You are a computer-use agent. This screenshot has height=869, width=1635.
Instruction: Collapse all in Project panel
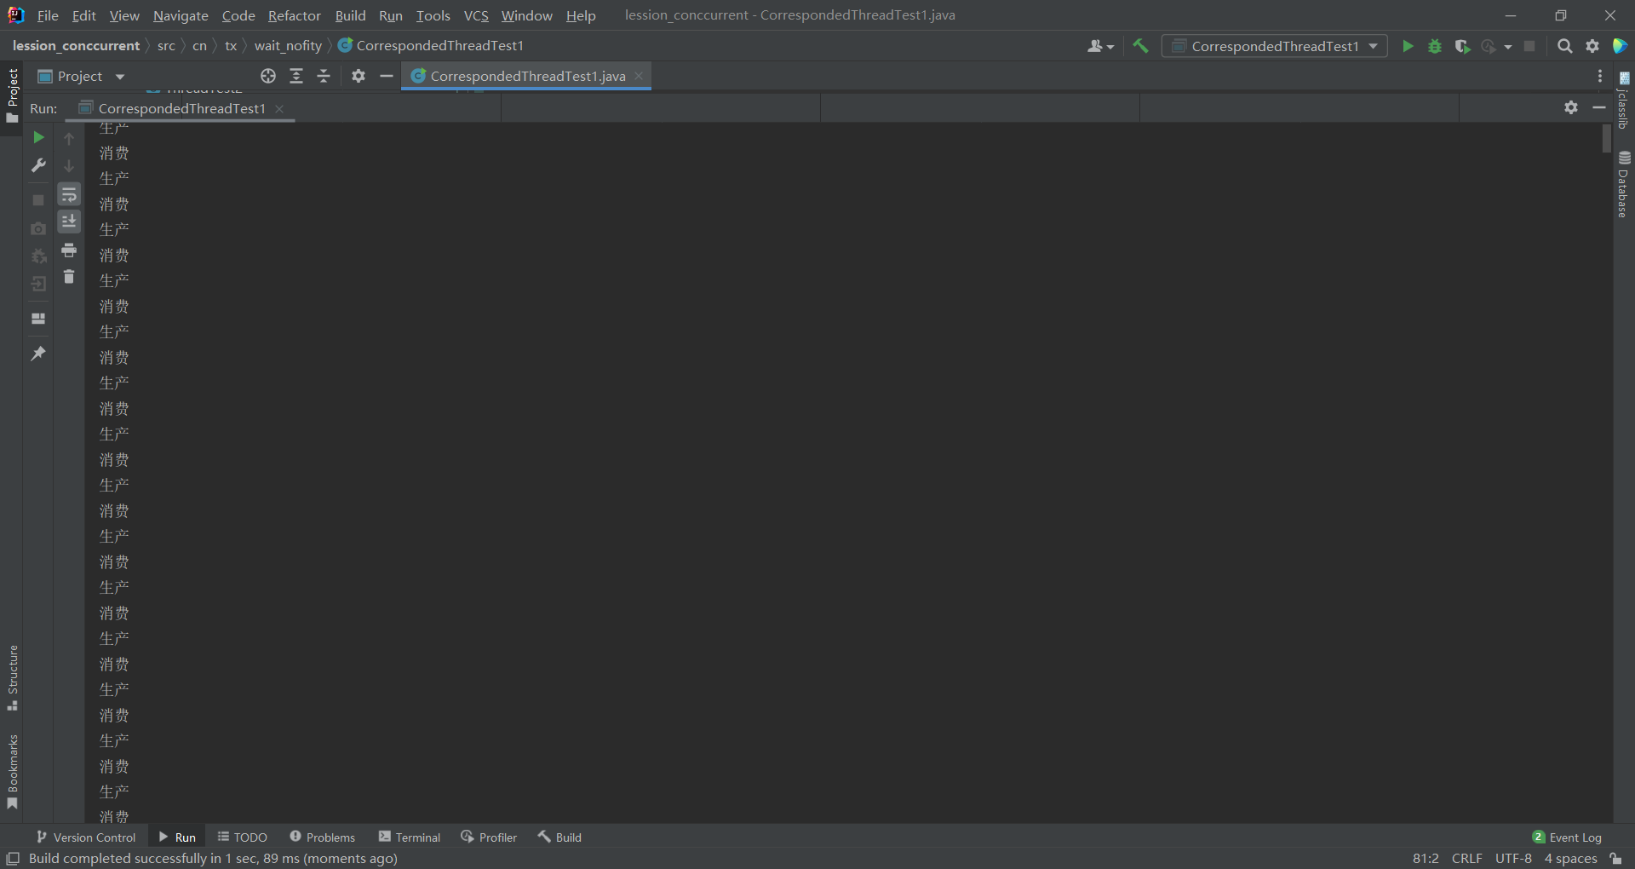point(324,76)
